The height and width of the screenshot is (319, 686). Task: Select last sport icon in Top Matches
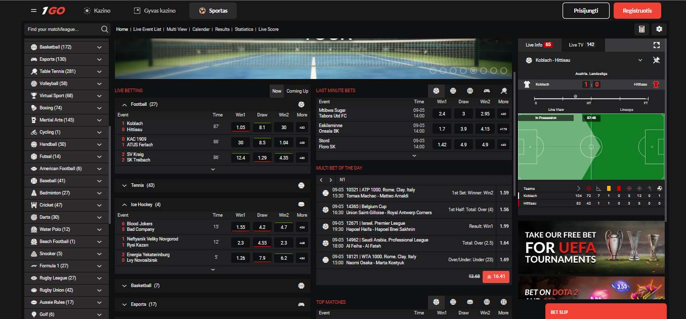pyautogui.click(x=503, y=302)
